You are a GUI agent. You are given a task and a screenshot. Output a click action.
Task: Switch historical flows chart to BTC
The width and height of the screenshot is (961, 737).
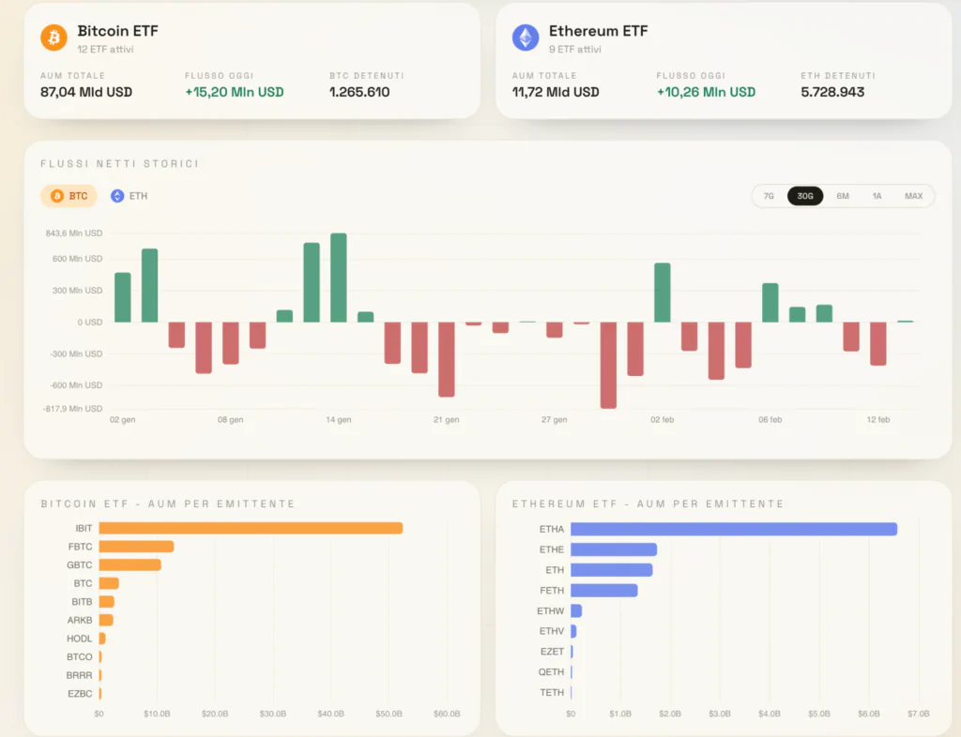click(69, 196)
